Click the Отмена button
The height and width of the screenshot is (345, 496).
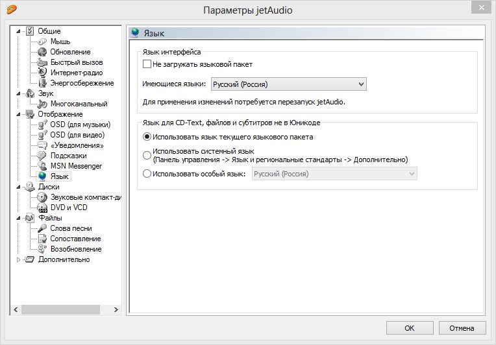(x=462, y=328)
